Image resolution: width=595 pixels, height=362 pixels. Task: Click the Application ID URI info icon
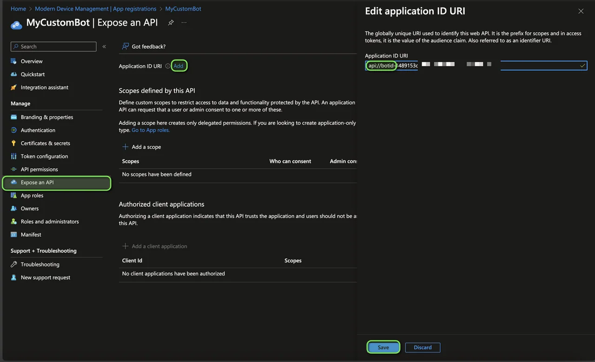pyautogui.click(x=167, y=66)
